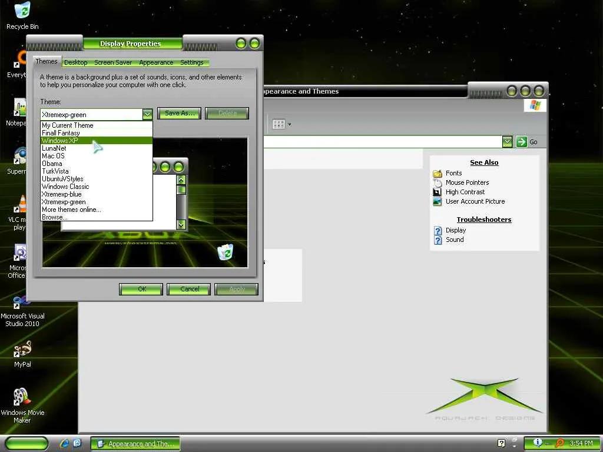The image size is (603, 452).
Task: Choose the Windows XP theme option
Action: (97, 141)
